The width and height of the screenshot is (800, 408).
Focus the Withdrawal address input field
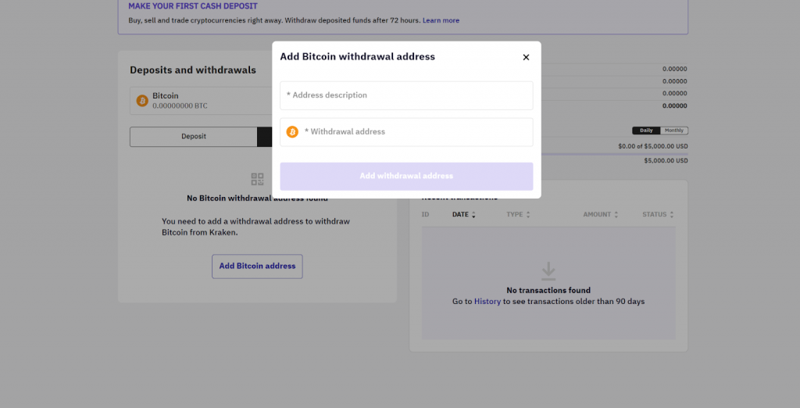(406, 132)
